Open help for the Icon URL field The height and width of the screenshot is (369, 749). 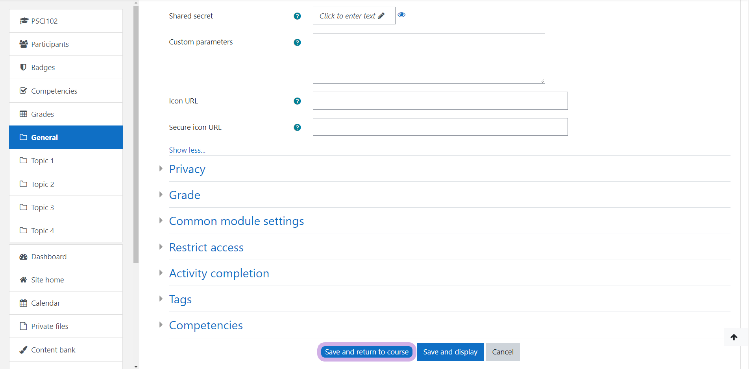[x=297, y=101]
